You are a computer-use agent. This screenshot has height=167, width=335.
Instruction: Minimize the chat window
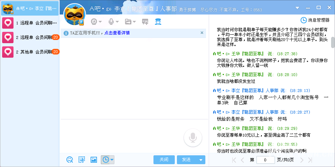(x=308, y=8)
